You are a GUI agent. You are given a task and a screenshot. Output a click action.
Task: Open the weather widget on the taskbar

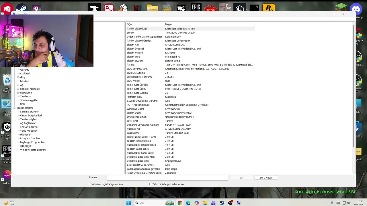(9, 203)
